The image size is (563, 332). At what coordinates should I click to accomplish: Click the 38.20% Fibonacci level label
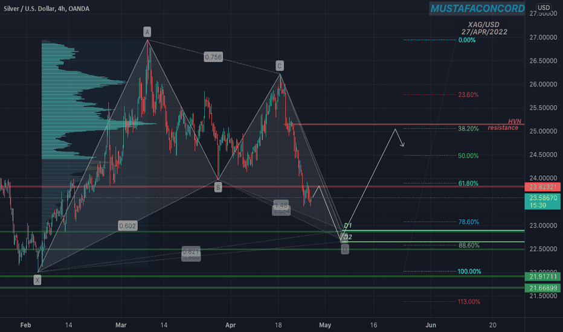pos(468,129)
